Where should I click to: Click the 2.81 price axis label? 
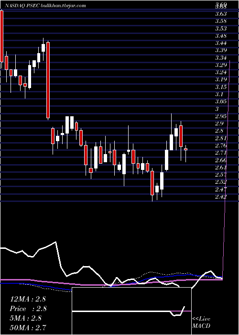221,138
